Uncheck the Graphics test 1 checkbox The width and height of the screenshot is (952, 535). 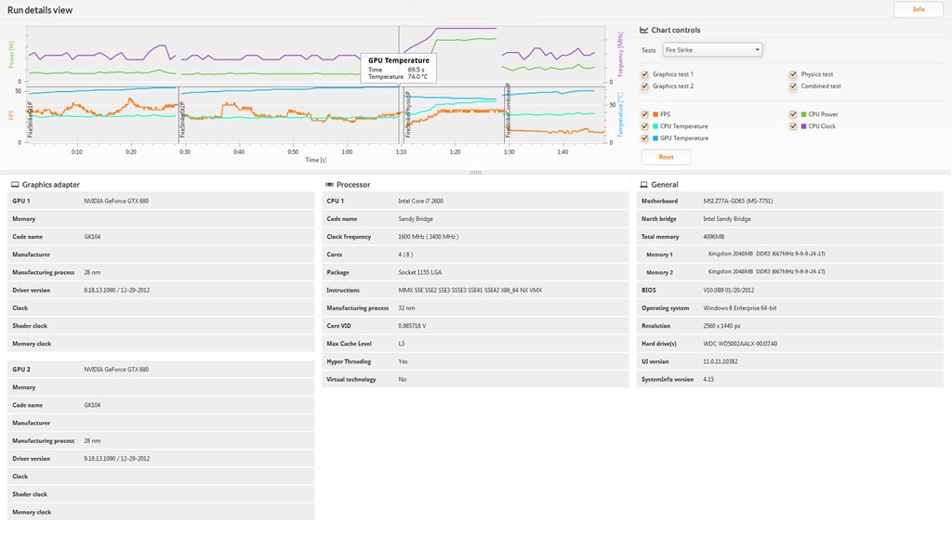(645, 74)
